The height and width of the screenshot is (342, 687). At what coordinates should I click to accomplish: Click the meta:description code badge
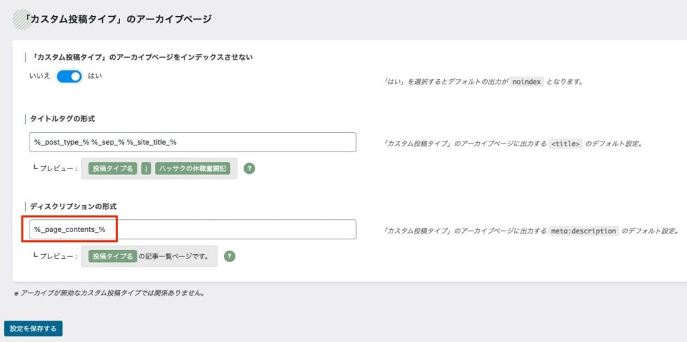(584, 231)
